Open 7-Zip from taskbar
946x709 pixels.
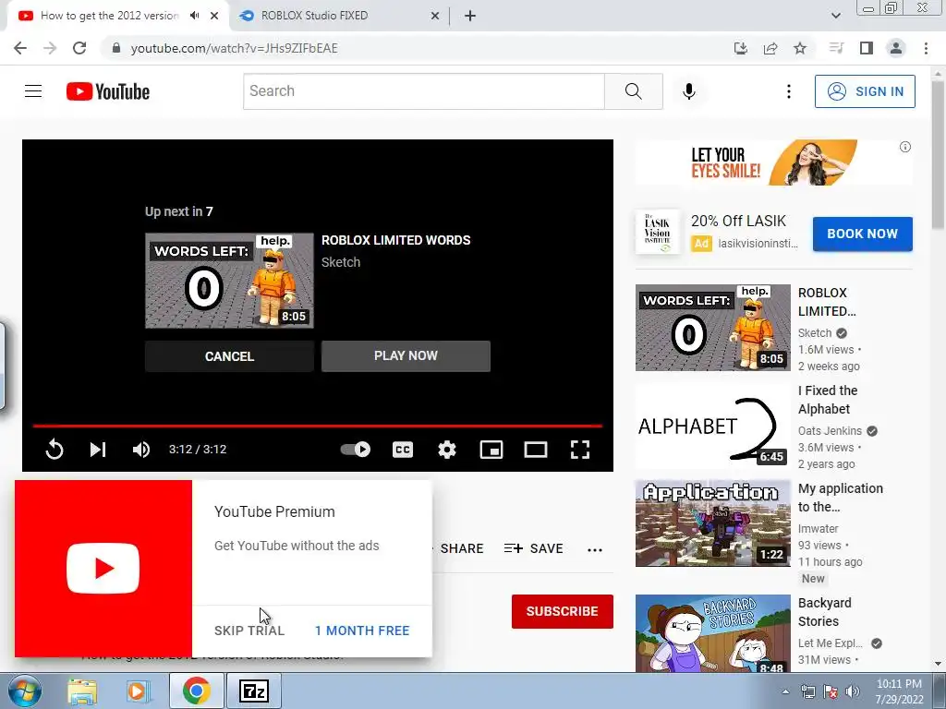253,691
